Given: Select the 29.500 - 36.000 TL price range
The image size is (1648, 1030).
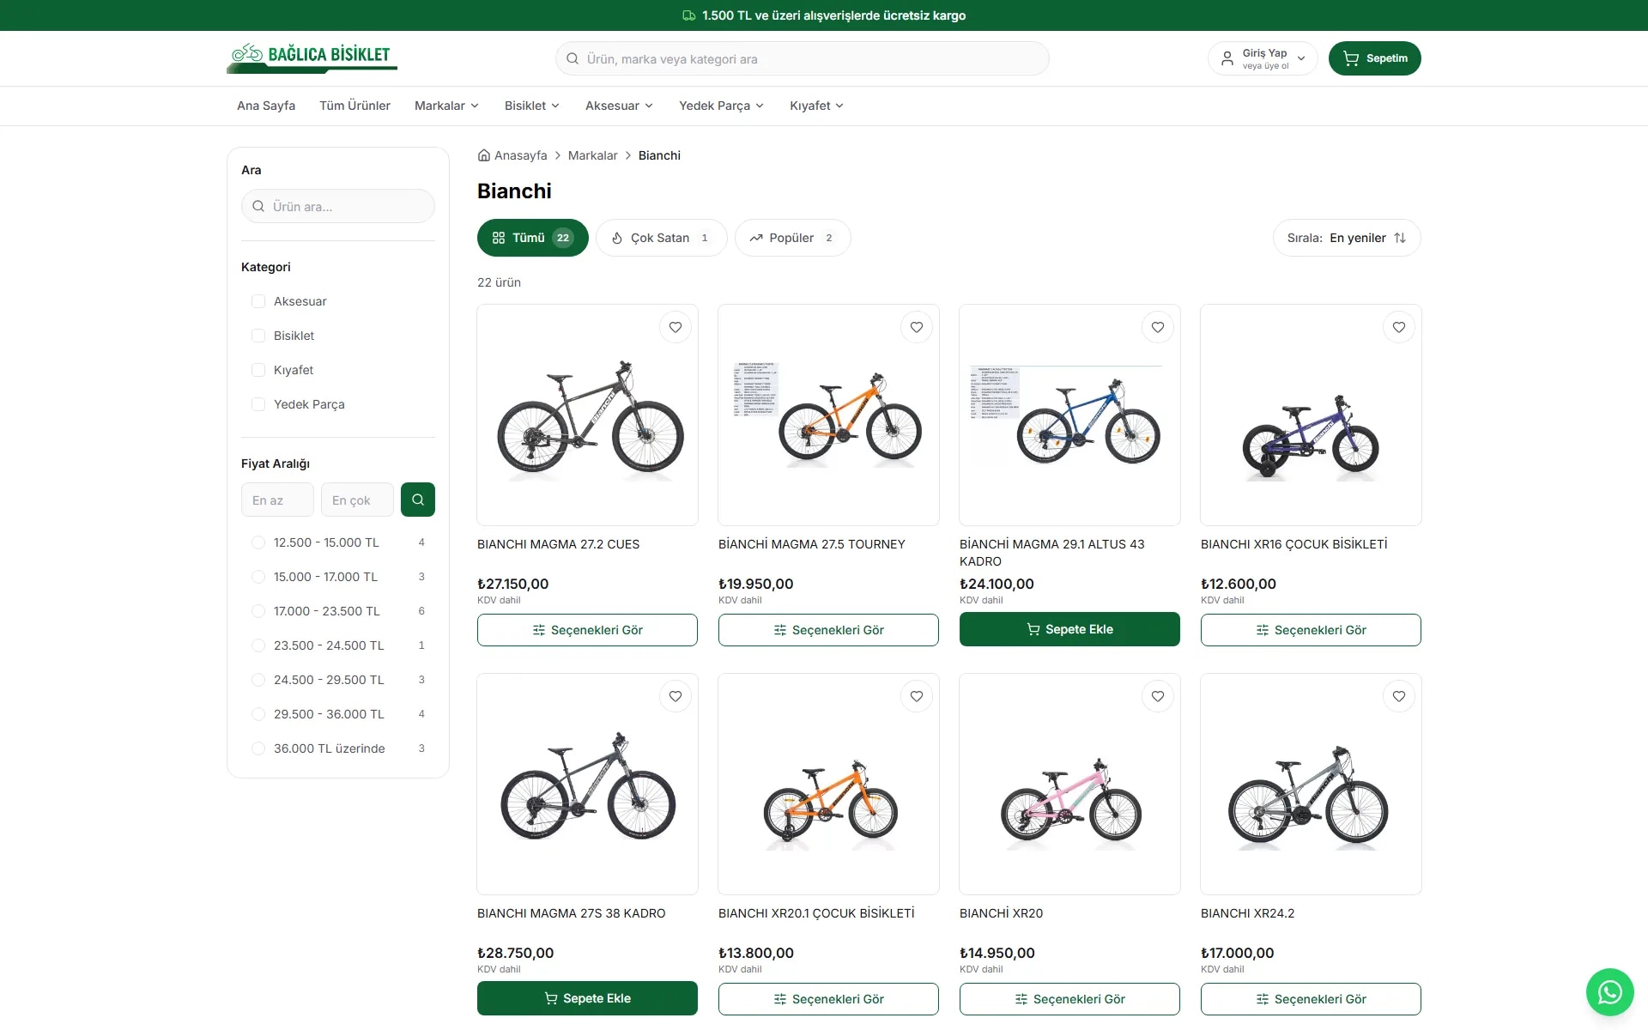Looking at the screenshot, I should (x=258, y=714).
